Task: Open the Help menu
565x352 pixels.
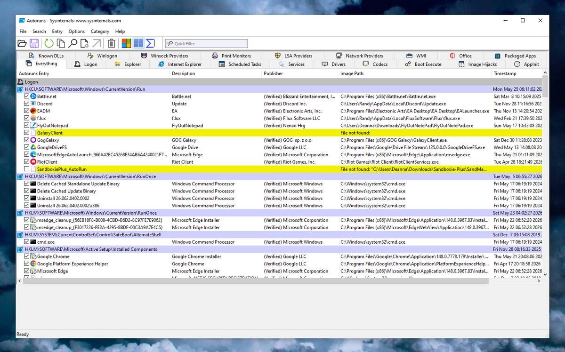Action: point(120,32)
